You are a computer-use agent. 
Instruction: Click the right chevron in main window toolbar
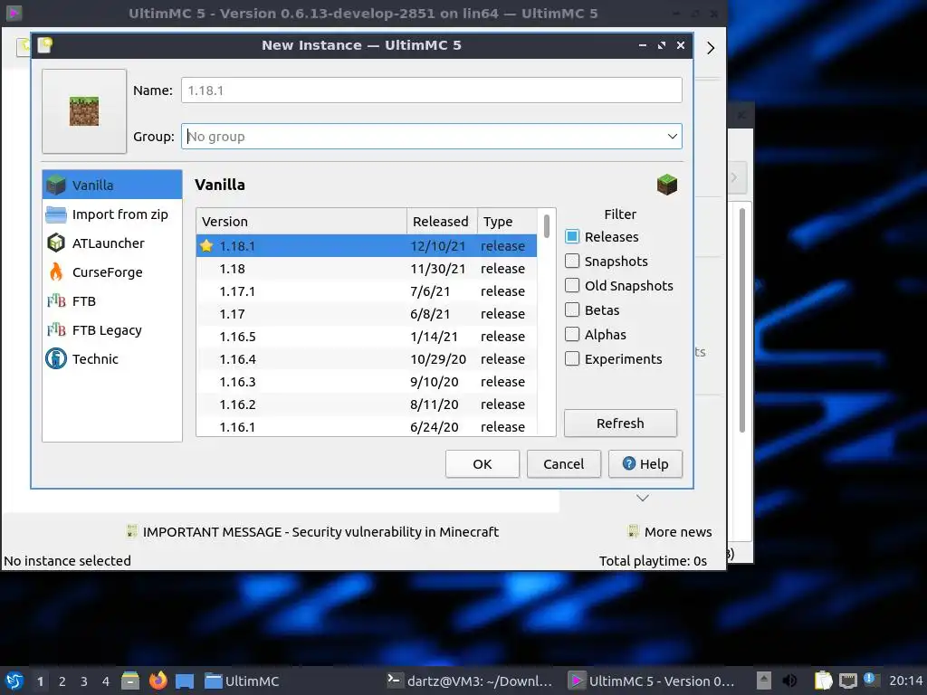(x=711, y=48)
